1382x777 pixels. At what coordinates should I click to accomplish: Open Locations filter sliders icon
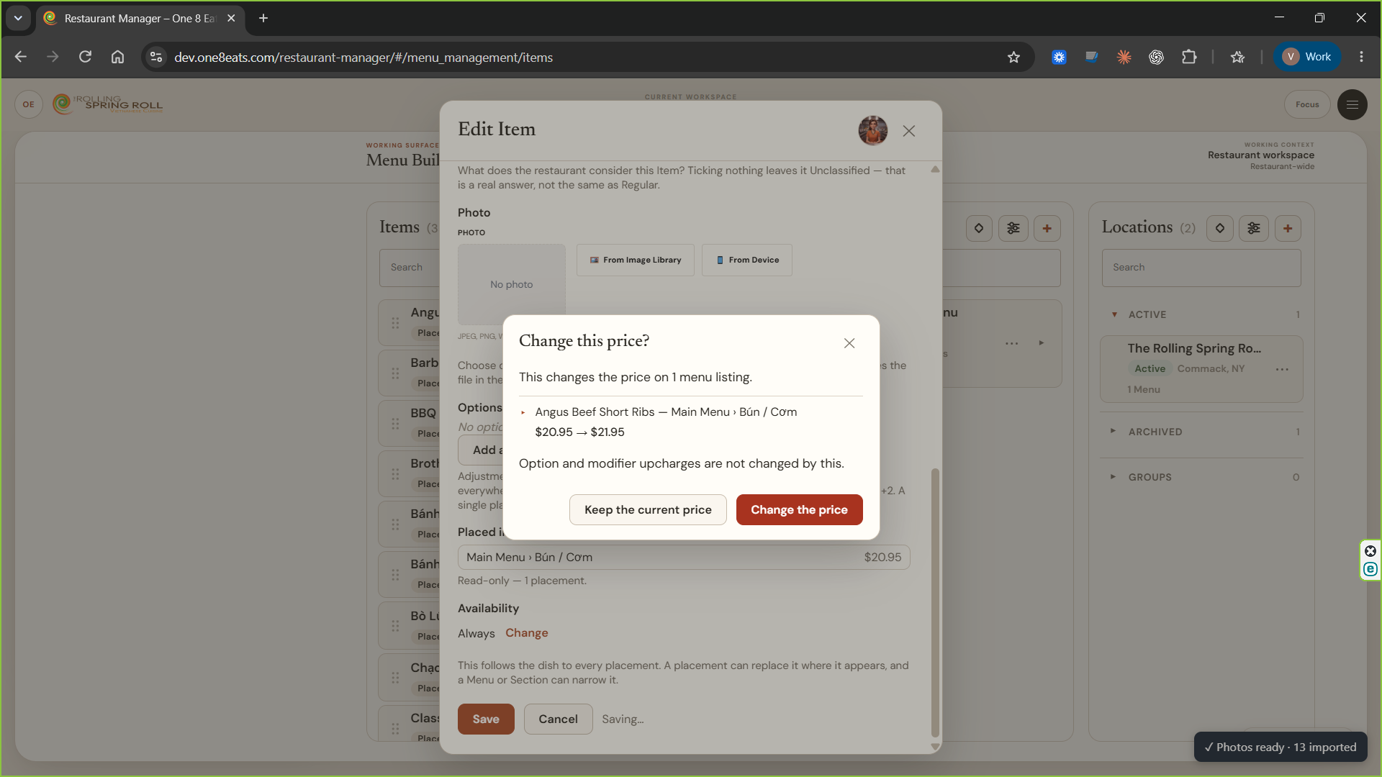point(1254,228)
